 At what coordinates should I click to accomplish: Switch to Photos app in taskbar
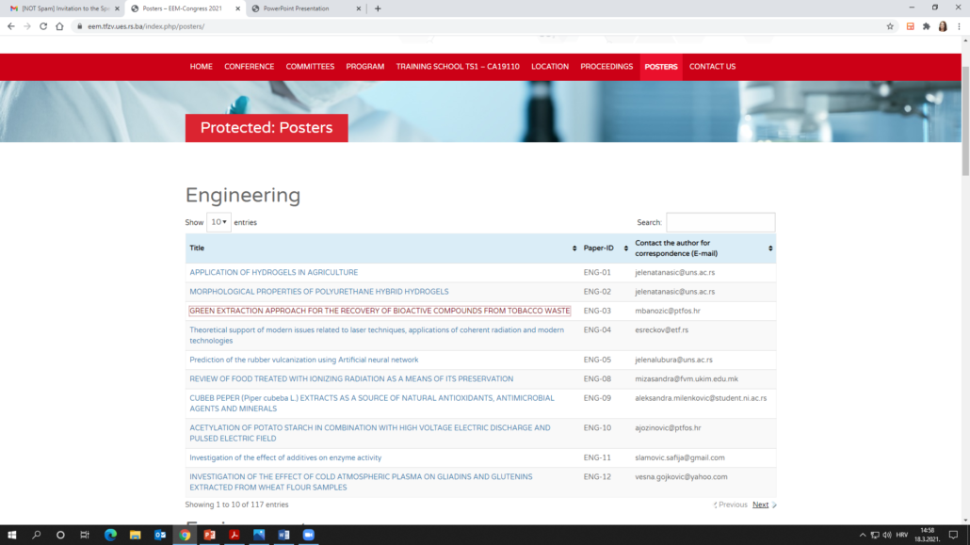coord(259,535)
